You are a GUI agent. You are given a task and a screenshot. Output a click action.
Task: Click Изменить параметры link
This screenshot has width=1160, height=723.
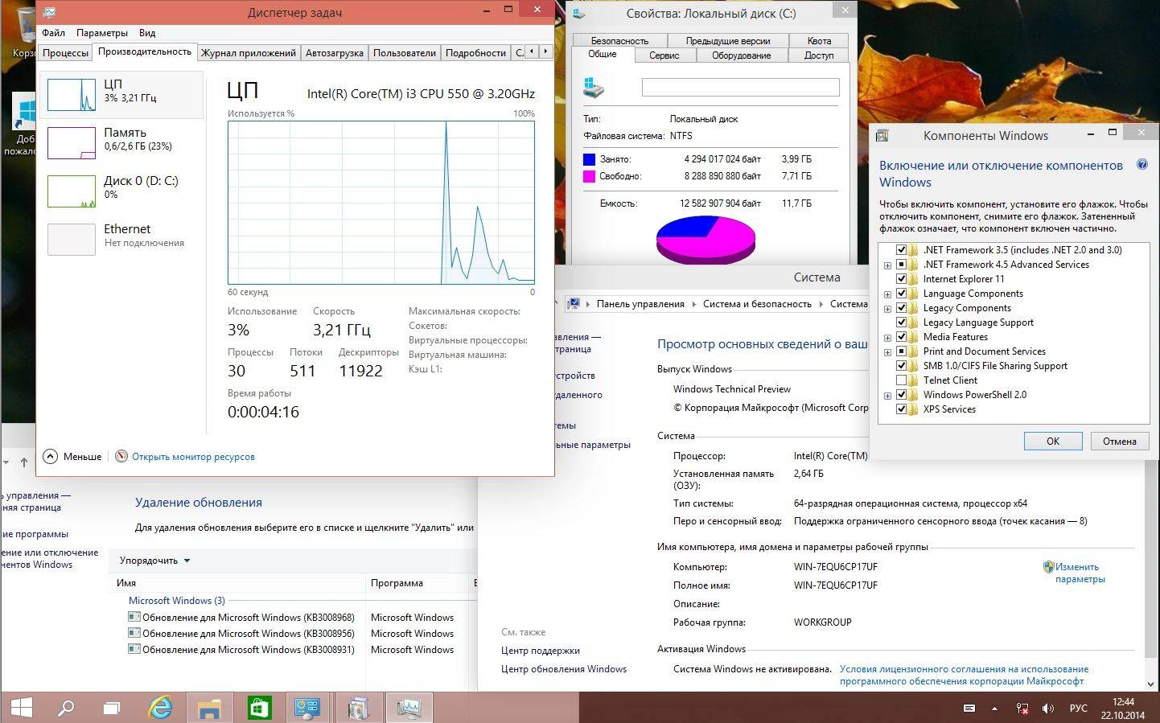[x=1080, y=573]
